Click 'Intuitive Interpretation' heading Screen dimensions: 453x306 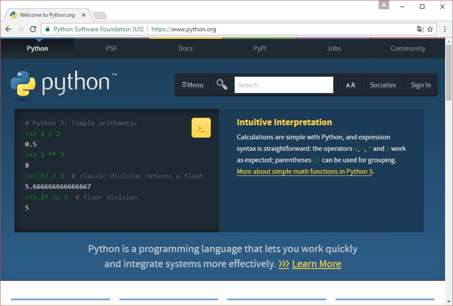284,122
